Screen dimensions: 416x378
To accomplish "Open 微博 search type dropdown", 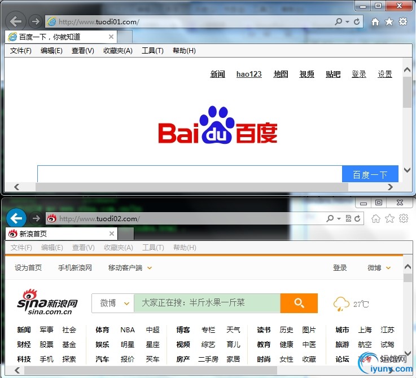I will [113, 303].
